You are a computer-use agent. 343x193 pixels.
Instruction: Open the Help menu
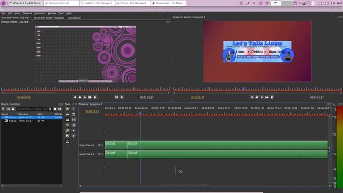(69, 13)
